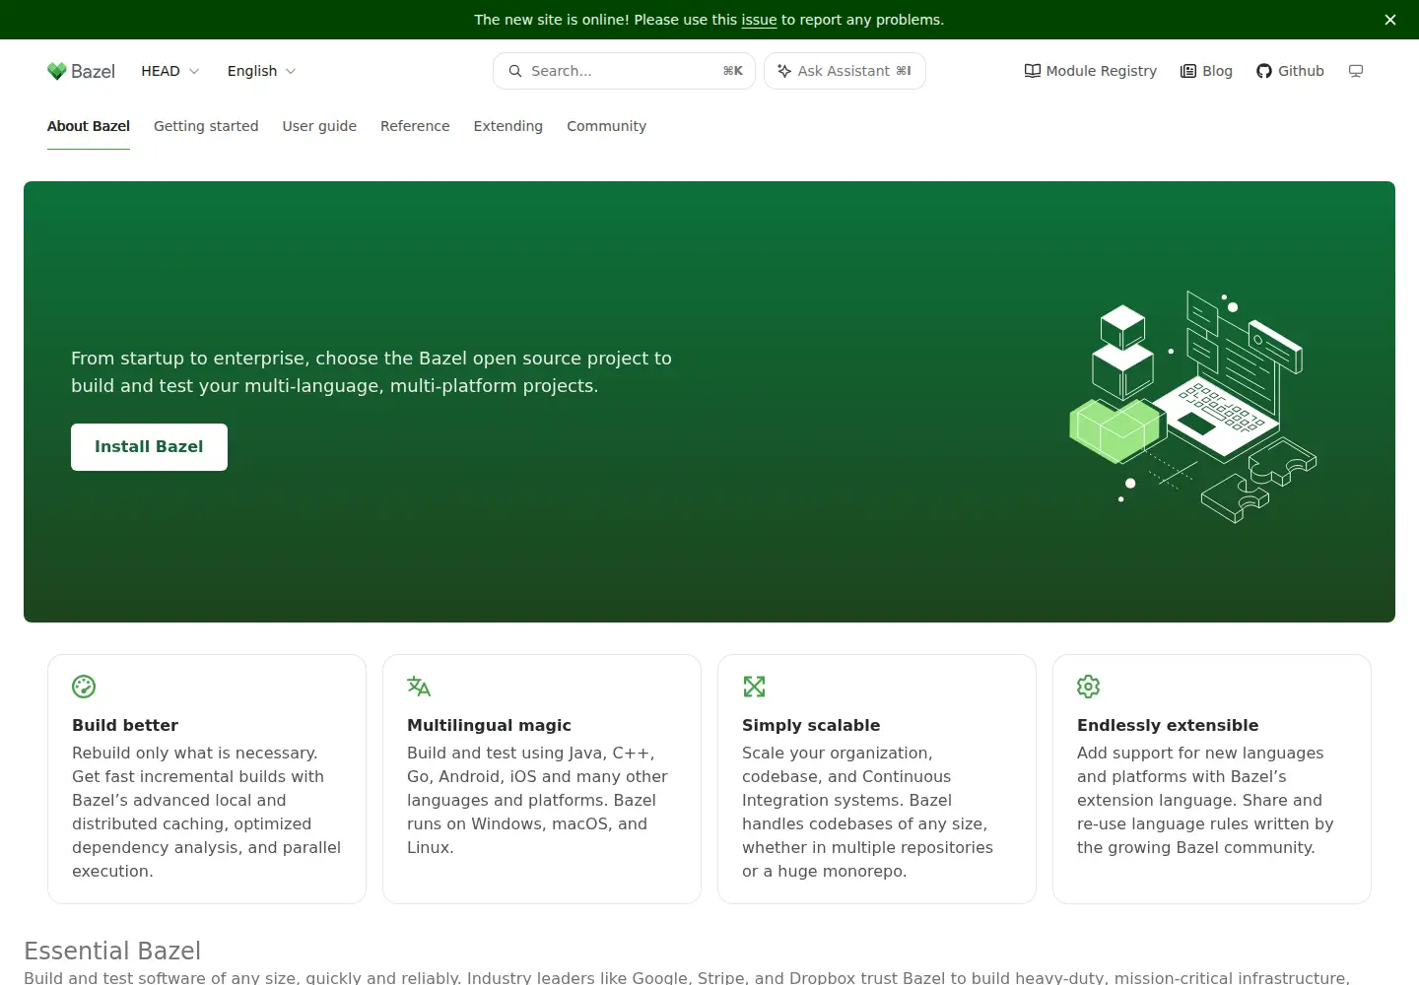Click the Essential Bazel heading
Viewport: 1419px width, 985px height.
112,951
